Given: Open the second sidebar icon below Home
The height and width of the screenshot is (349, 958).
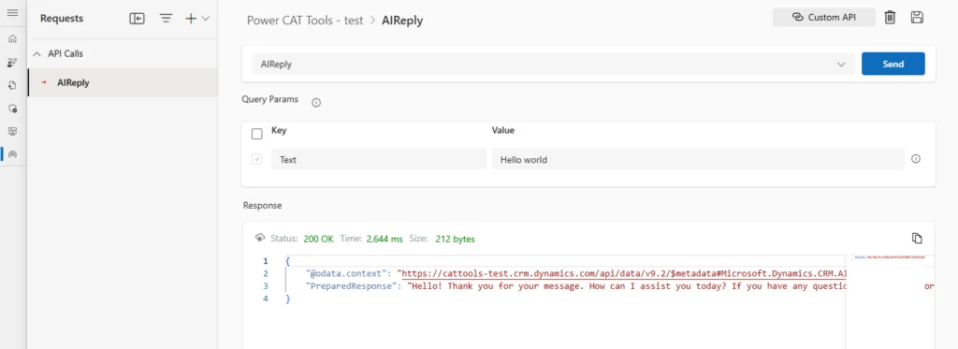Looking at the screenshot, I should coord(12,63).
